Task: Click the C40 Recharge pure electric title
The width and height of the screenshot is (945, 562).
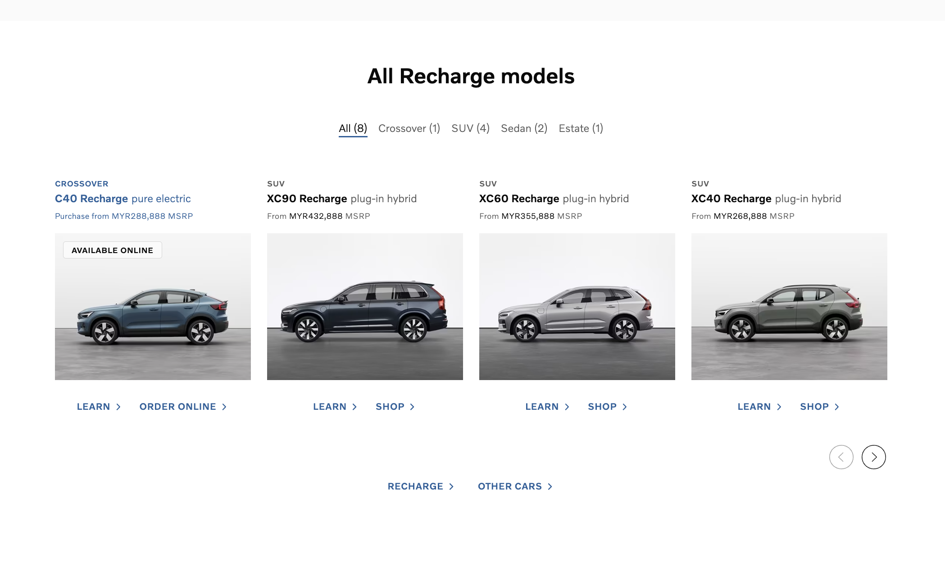Action: (x=123, y=199)
